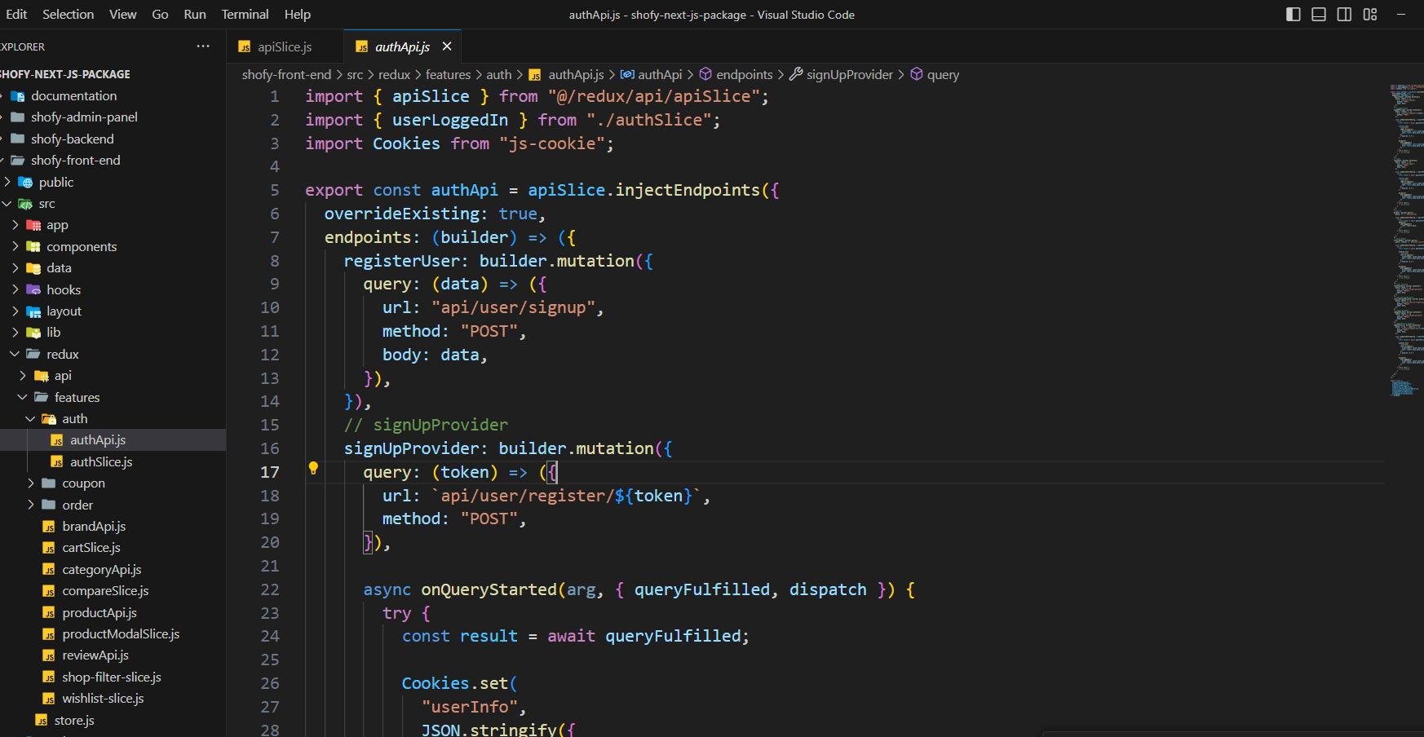
Task: Click authApi symbol in breadcrumb
Action: point(652,74)
